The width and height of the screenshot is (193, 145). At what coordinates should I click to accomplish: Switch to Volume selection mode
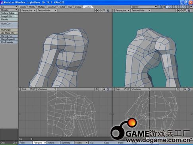tap(53, 143)
